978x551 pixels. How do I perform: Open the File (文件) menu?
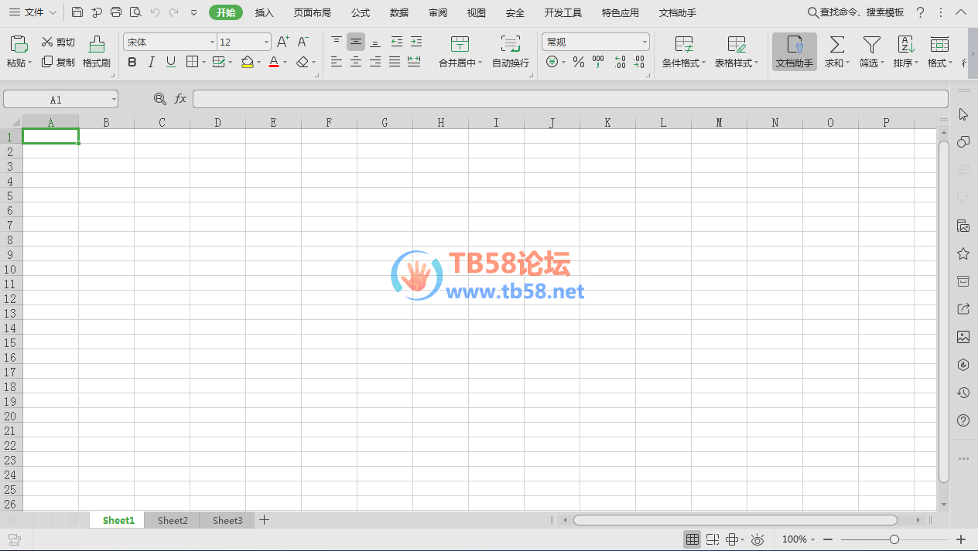point(32,12)
